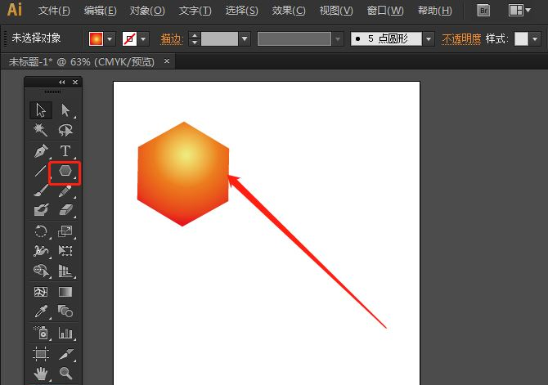Open the 窗口(W) menu

385,11
